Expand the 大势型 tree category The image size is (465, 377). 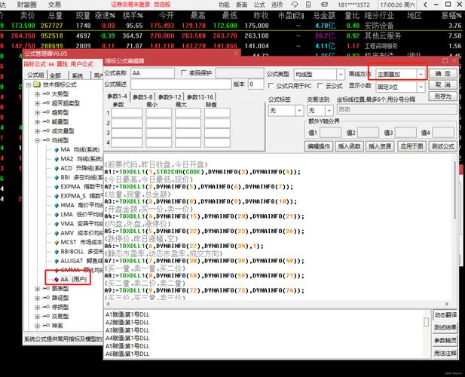click(37, 94)
